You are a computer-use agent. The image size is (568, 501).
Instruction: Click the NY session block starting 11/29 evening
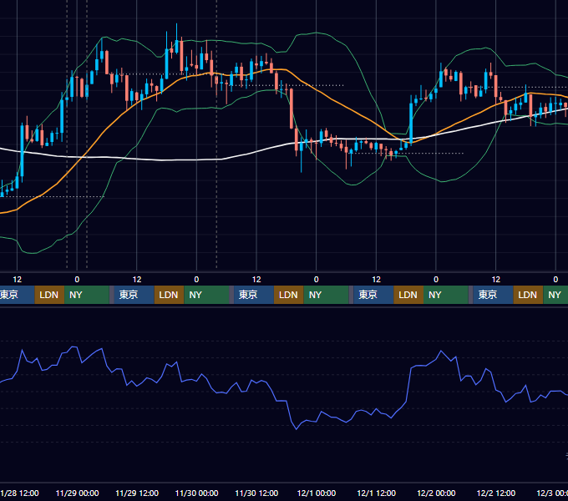point(206,295)
